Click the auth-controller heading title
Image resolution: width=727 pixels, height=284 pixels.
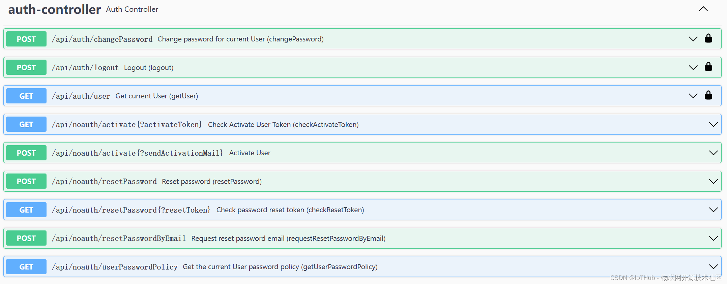pyautogui.click(x=54, y=9)
